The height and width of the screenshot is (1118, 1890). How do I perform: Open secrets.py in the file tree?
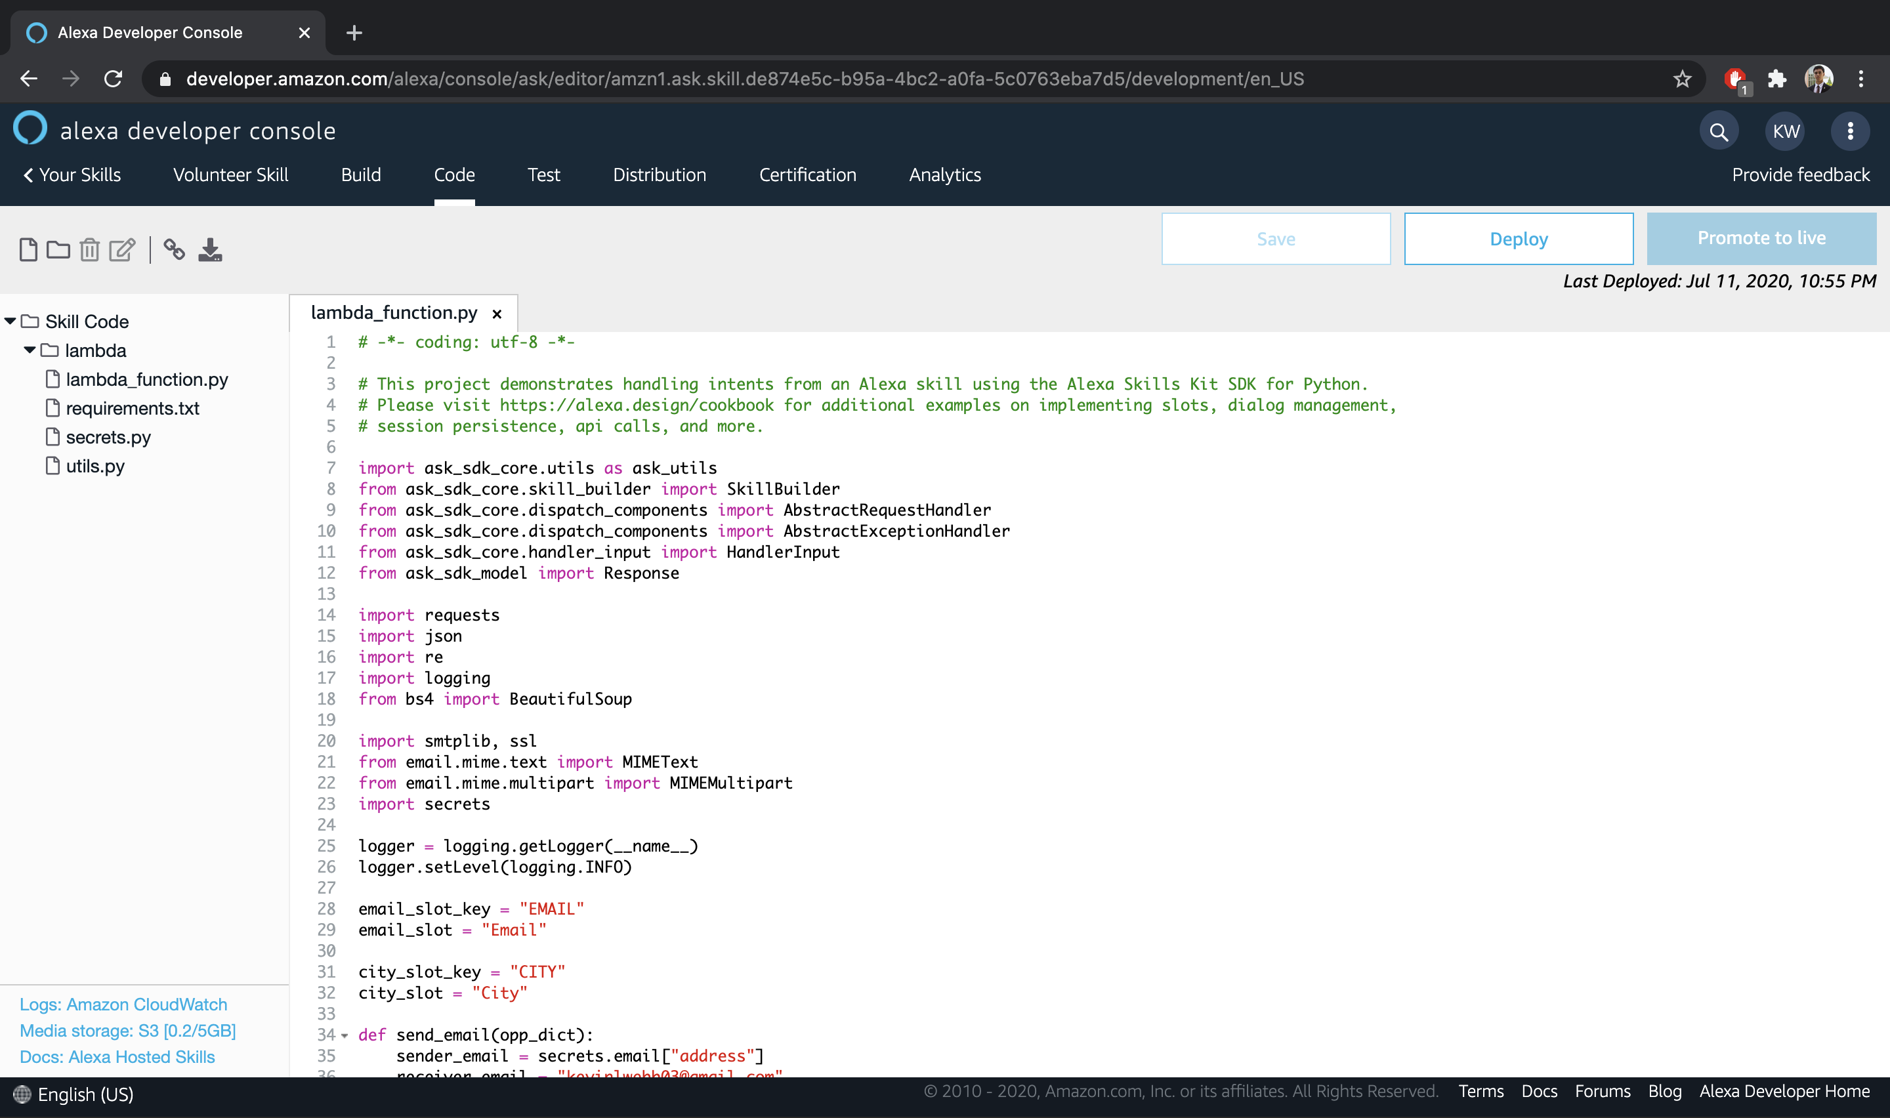pos(108,437)
